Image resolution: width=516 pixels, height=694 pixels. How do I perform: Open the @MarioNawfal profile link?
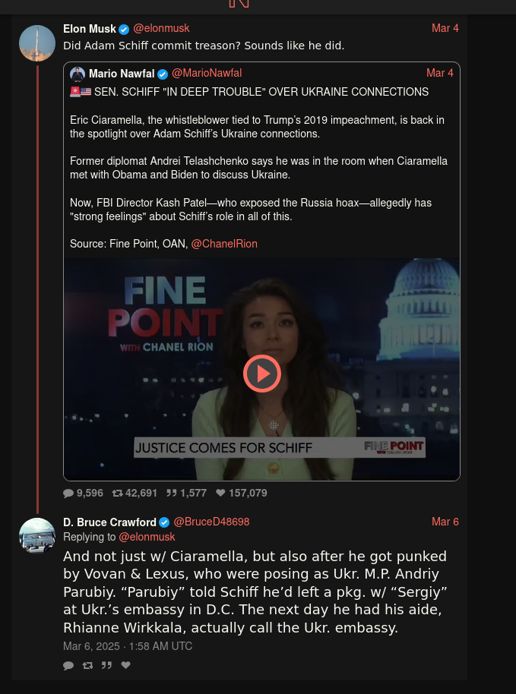click(x=207, y=73)
